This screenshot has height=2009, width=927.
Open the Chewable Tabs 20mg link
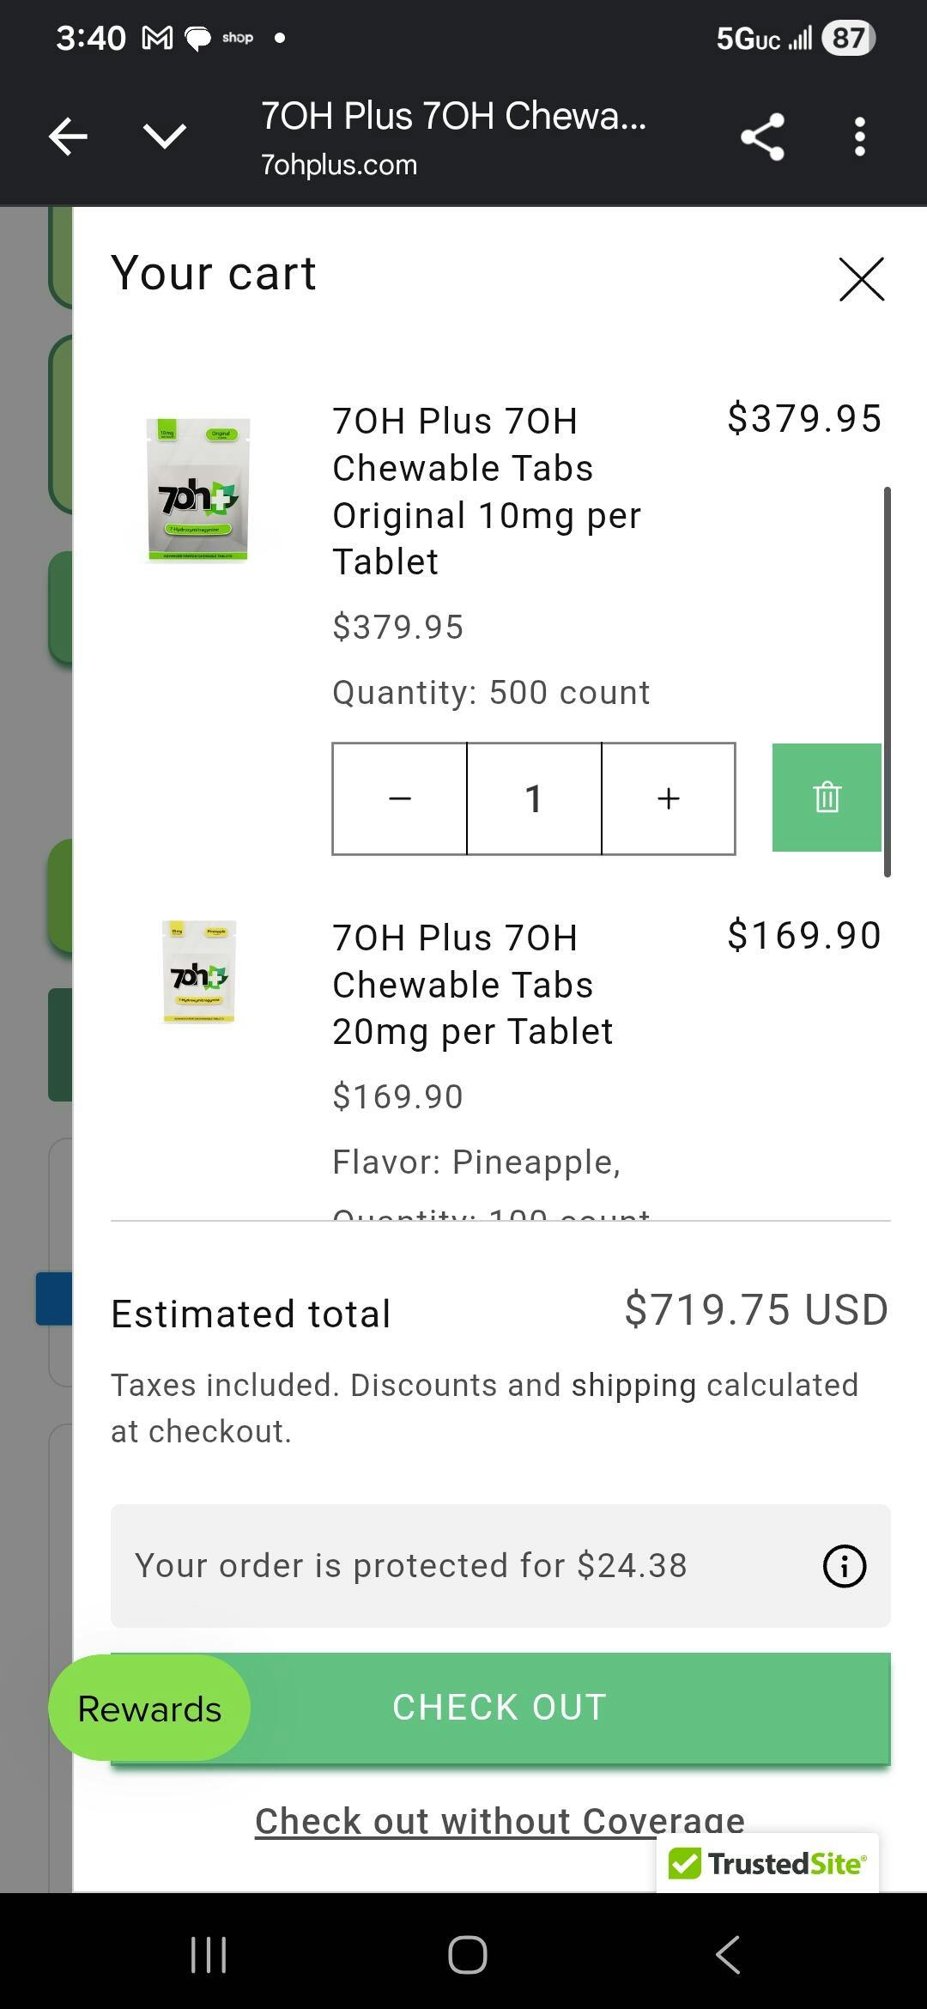point(472,984)
